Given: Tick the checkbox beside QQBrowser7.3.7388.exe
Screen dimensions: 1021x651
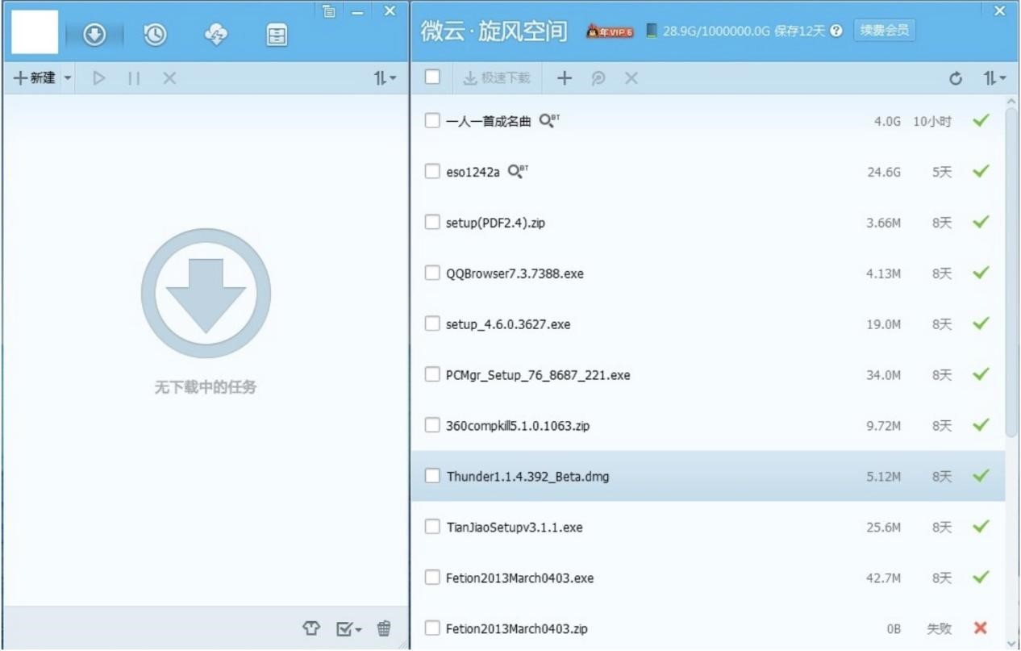Looking at the screenshot, I should [x=432, y=273].
